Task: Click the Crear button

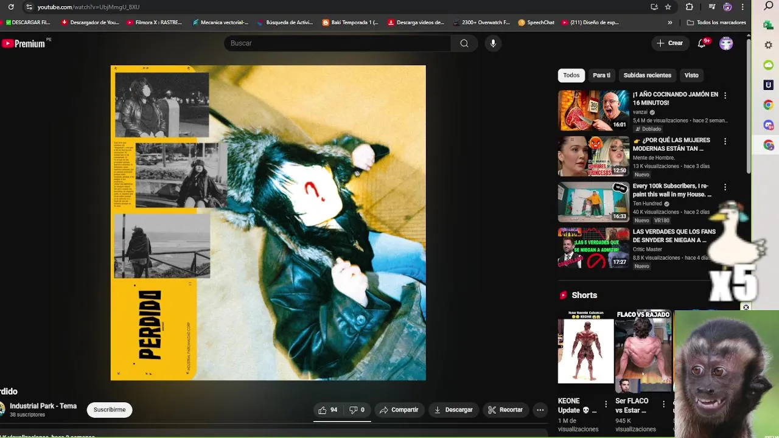Action: [x=669, y=43]
